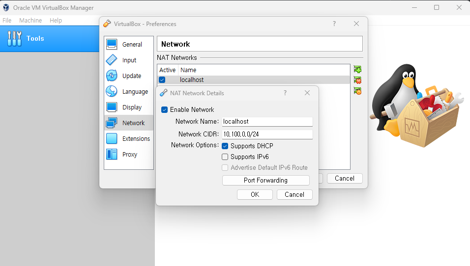Open Input preferences section
This screenshot has width=470, height=266.
click(129, 60)
